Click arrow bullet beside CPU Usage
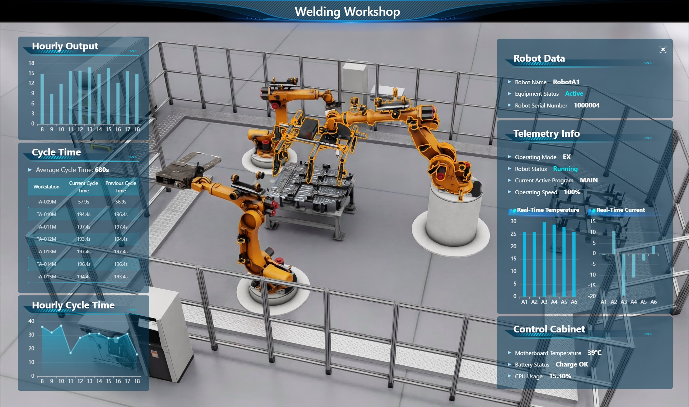This screenshot has height=407, width=689. [509, 376]
